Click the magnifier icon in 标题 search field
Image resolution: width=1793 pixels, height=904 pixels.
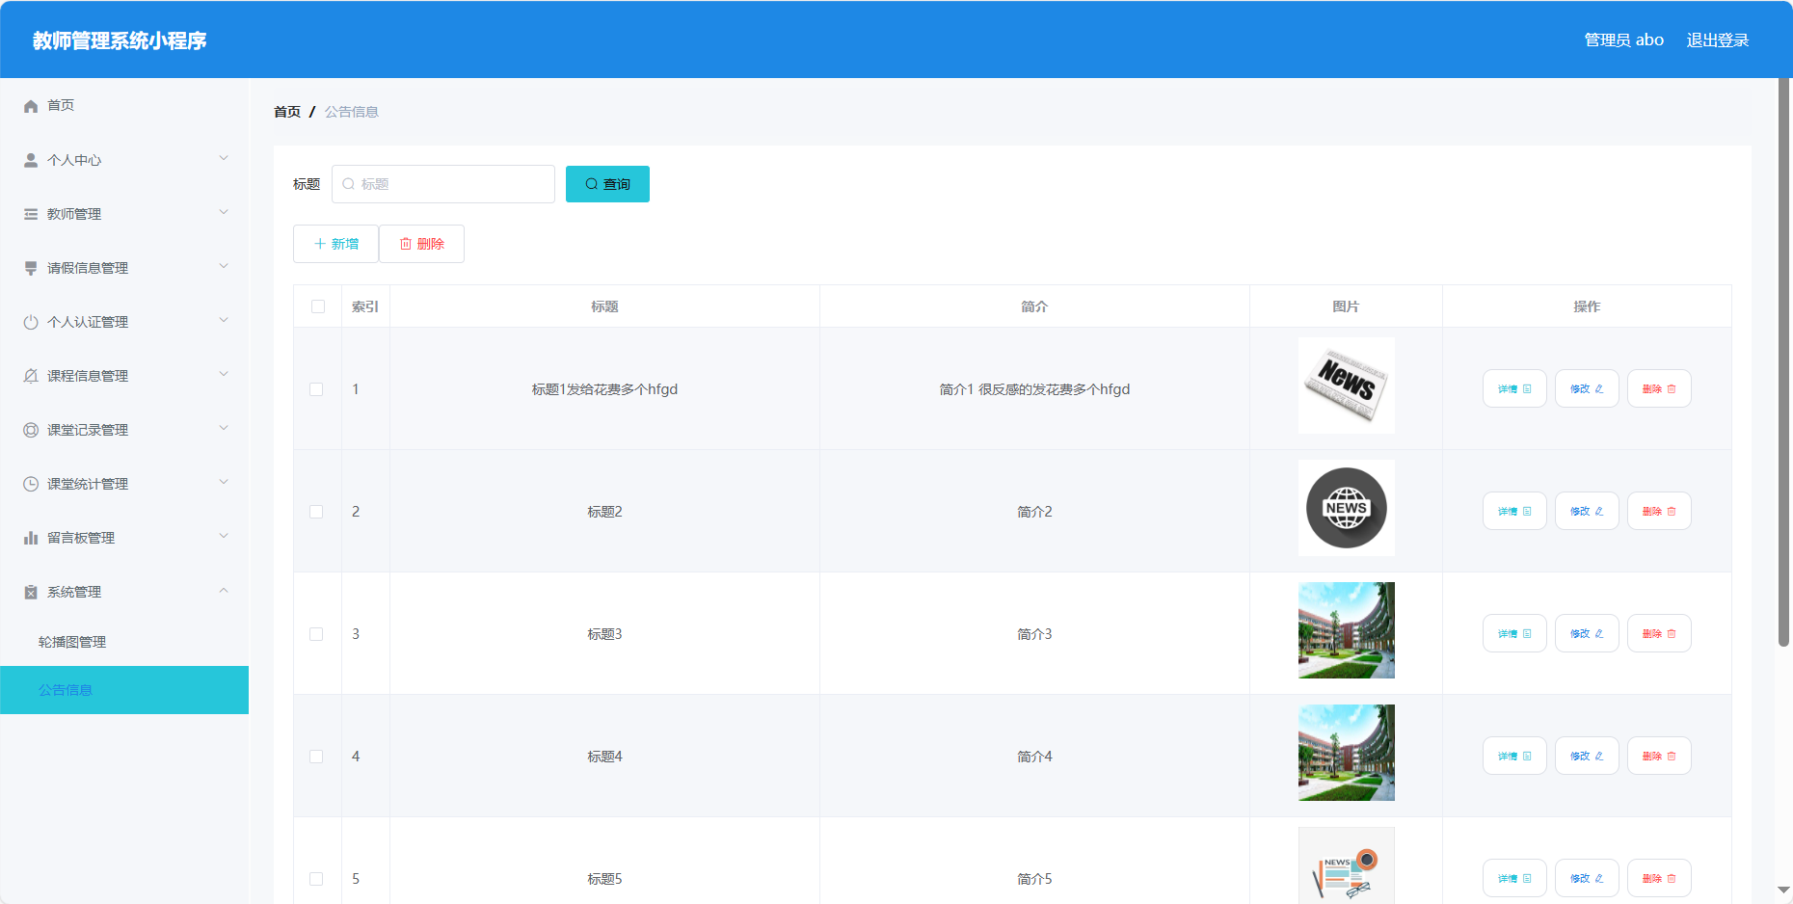coord(349,184)
